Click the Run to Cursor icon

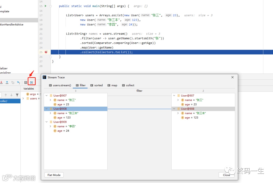18,82
